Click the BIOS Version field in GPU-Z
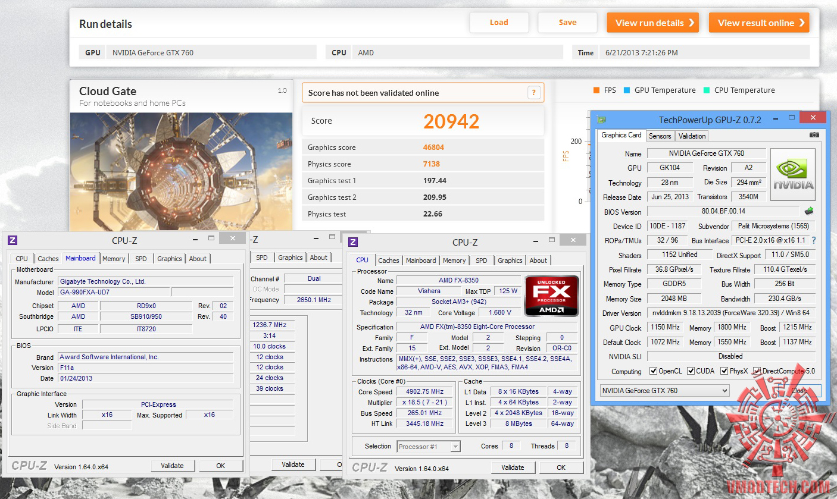The height and width of the screenshot is (499, 837). [723, 211]
